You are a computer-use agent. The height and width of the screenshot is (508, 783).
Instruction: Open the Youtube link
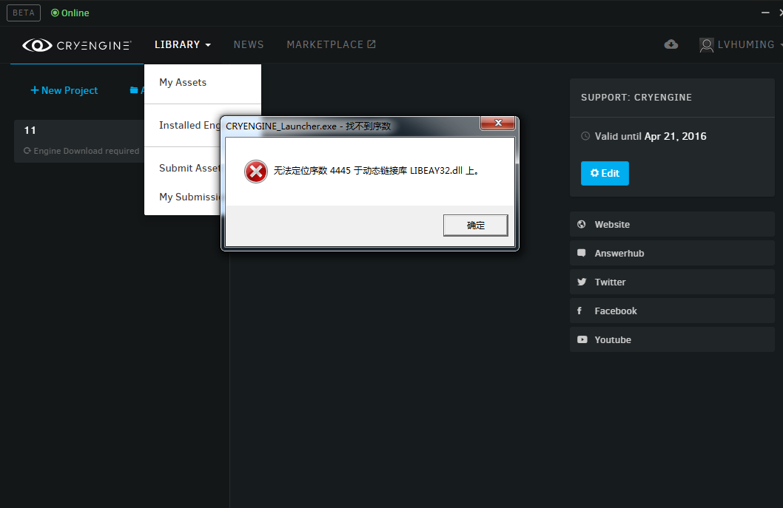pos(672,339)
